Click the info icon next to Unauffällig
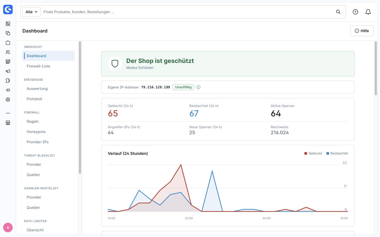The width and height of the screenshot is (380, 237). [x=198, y=87]
